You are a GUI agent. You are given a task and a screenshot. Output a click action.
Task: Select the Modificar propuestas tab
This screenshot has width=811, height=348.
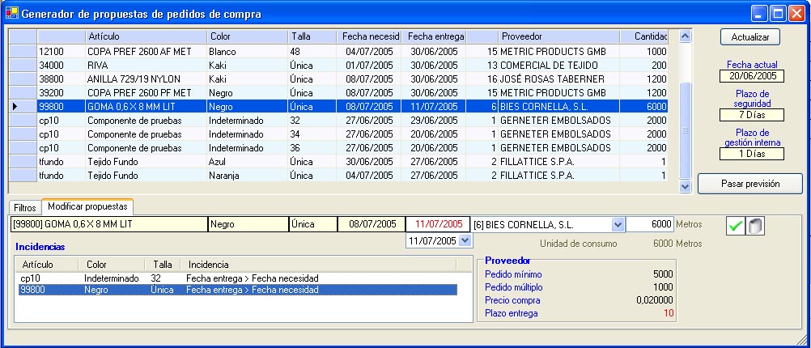(x=87, y=207)
